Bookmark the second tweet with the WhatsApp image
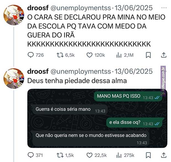The height and width of the screenshot is (162, 171). pyautogui.click(x=148, y=155)
